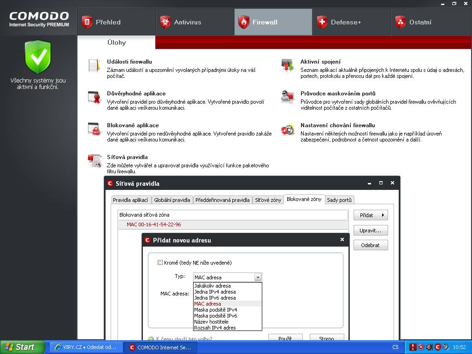
Task: Open the Globální pravidla tab
Action: click(x=172, y=200)
